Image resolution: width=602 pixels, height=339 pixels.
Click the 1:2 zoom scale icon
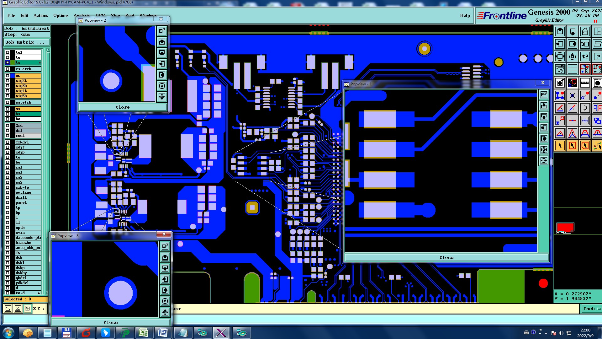click(x=585, y=57)
